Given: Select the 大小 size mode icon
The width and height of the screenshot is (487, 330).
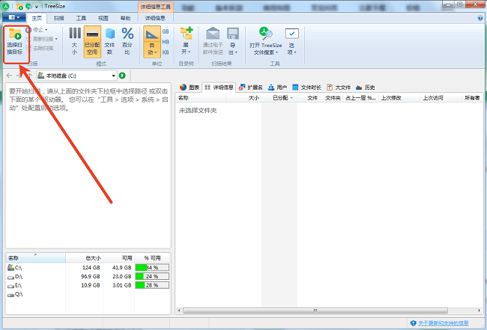Looking at the screenshot, I should 75,40.
